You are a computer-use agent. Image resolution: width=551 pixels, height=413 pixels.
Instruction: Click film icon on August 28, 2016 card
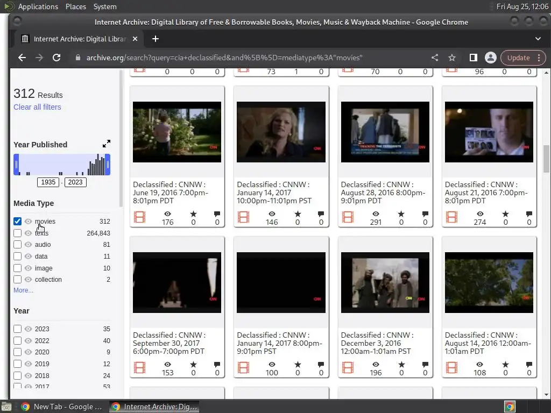tap(348, 217)
